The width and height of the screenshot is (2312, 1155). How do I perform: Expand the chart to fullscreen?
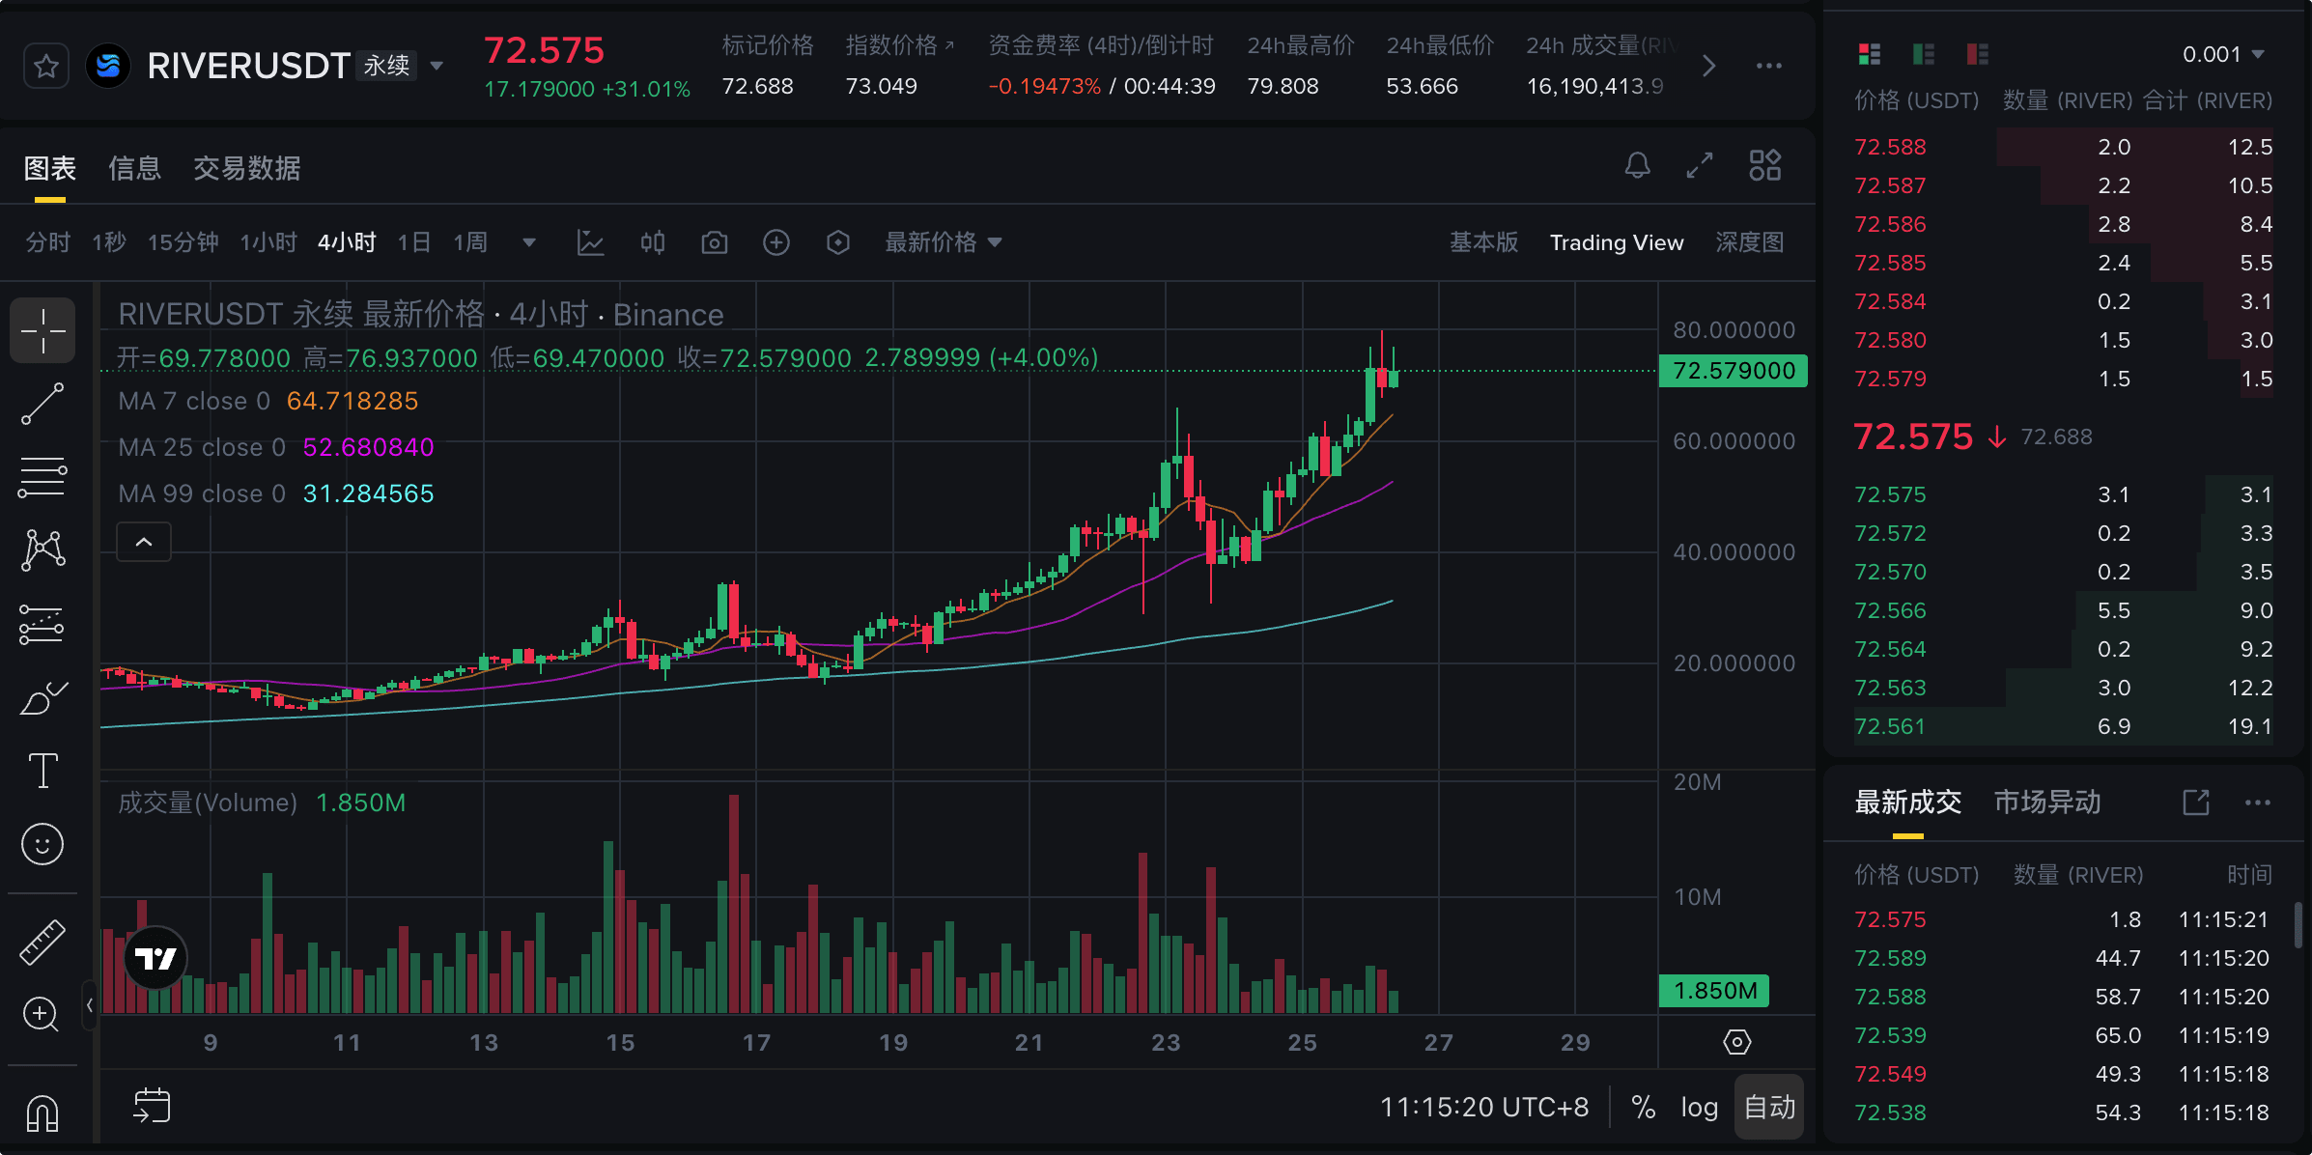1700,166
